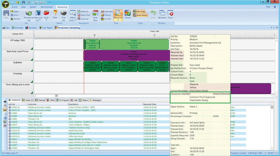Click the Tharstern application logo button
The width and height of the screenshot is (280, 156).
click(x=5, y=5)
